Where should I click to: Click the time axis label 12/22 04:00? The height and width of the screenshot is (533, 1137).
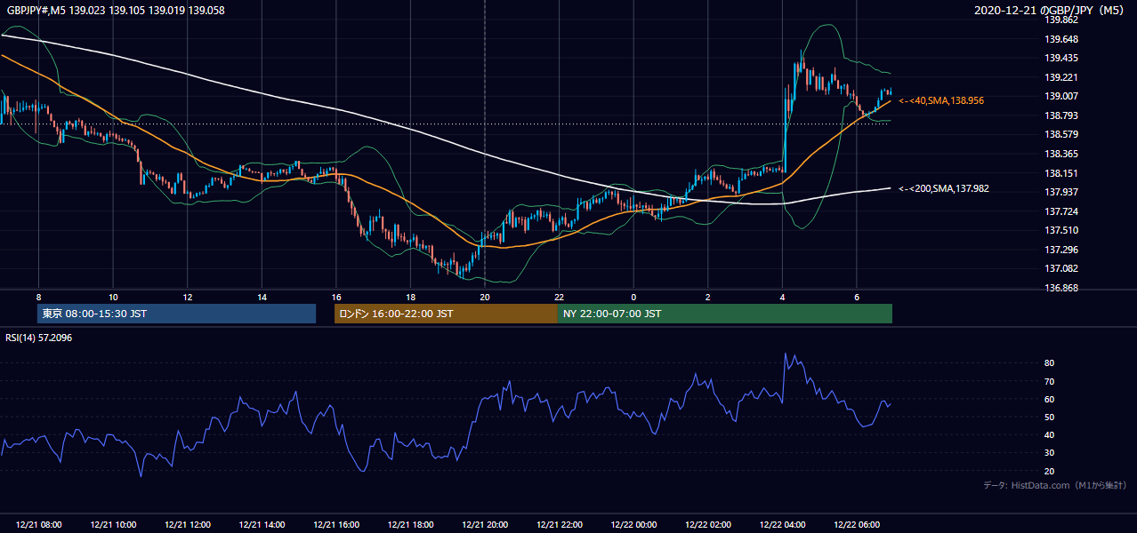(782, 525)
